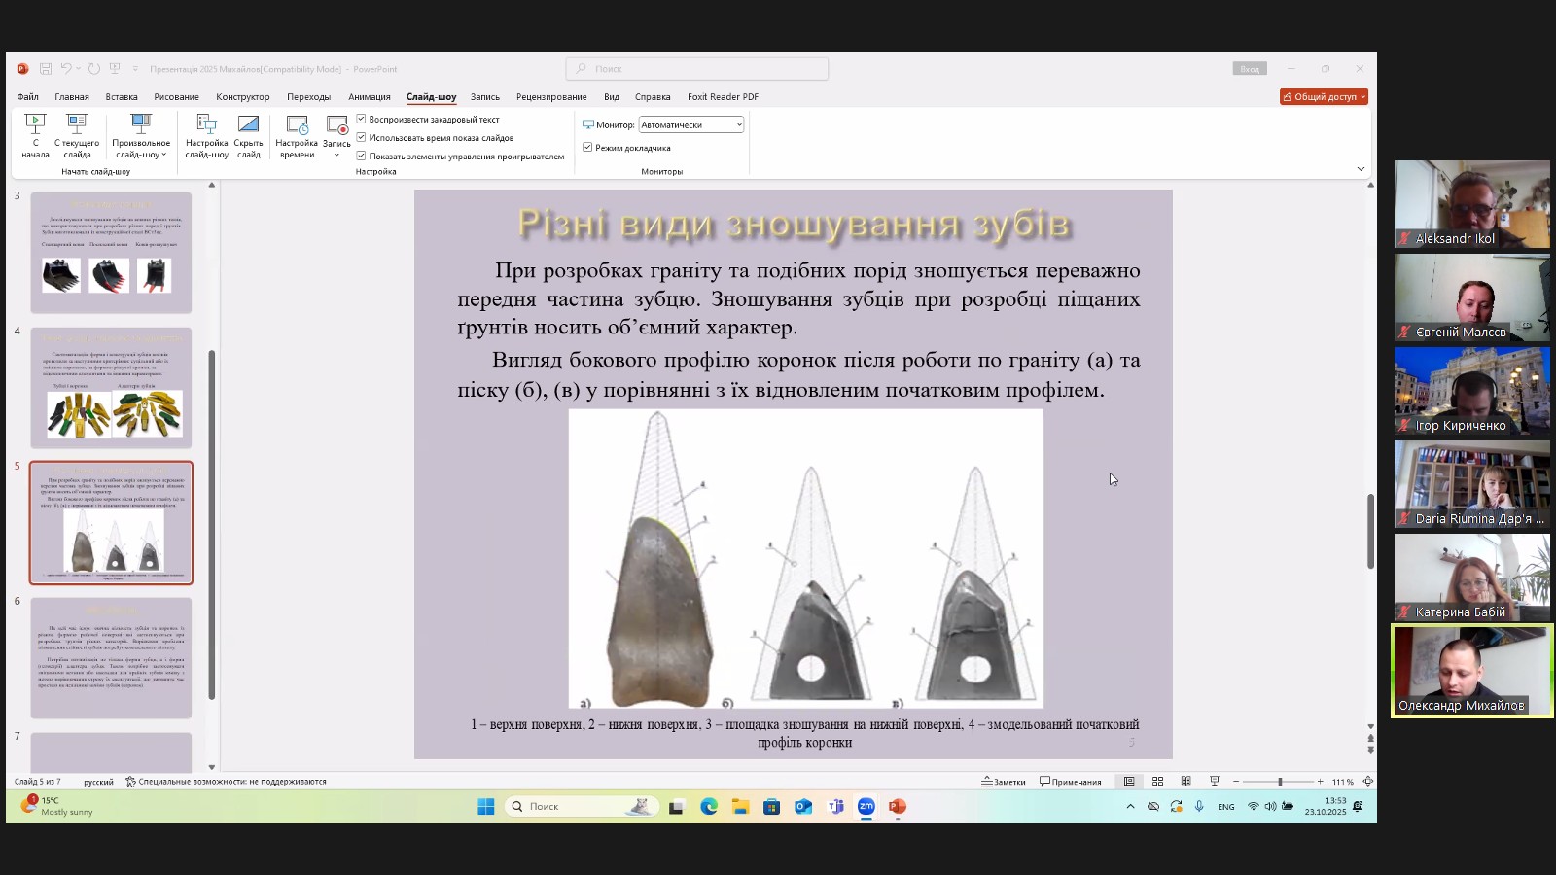Uncheck the presenter view mode checkbox
Screen dimensions: 1556x875
pyautogui.click(x=587, y=148)
